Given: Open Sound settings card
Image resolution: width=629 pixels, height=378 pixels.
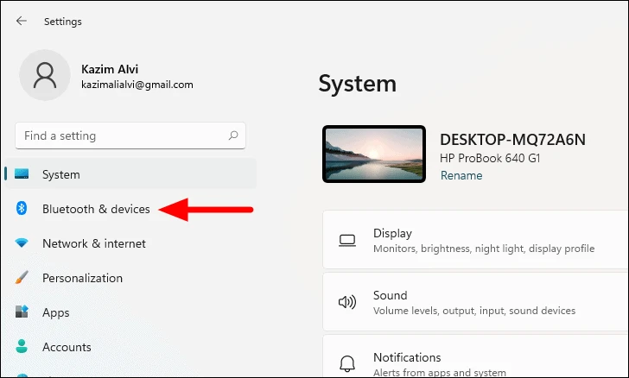Looking at the screenshot, I should coord(476,302).
